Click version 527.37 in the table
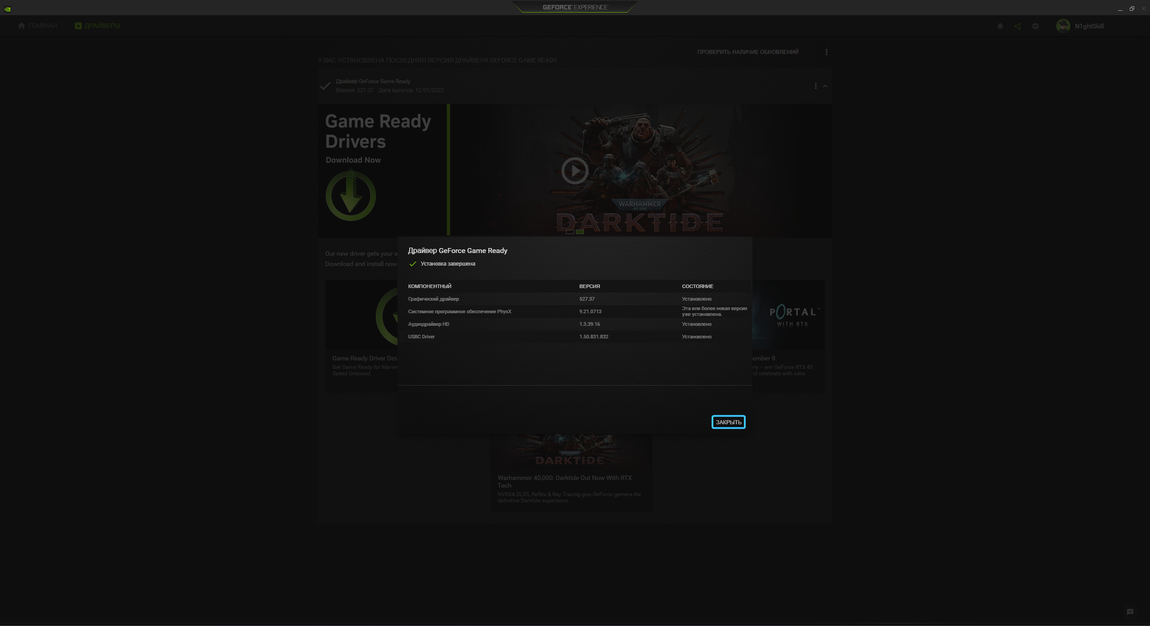This screenshot has height=626, width=1150. 587,299
